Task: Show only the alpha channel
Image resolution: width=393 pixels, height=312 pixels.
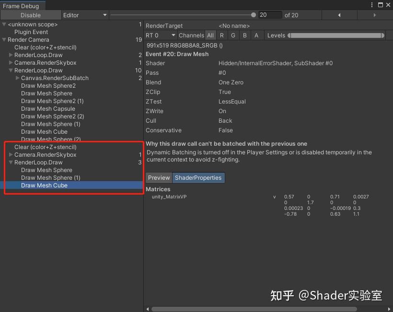Action: tap(256, 35)
